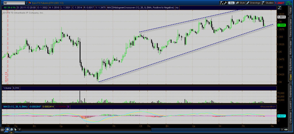Click the MACD value -0.0002647
This screenshot has height=134, width=294.
tap(36, 106)
